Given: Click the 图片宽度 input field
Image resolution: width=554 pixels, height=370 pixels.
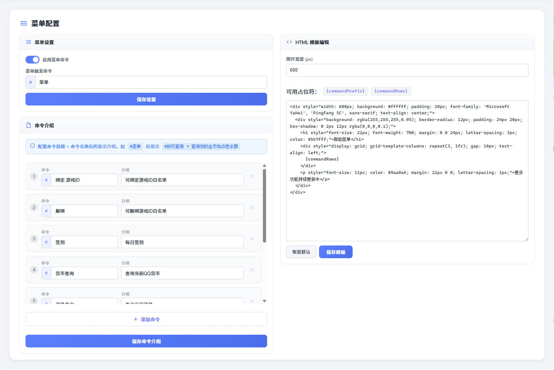Looking at the screenshot, I should click(x=407, y=70).
